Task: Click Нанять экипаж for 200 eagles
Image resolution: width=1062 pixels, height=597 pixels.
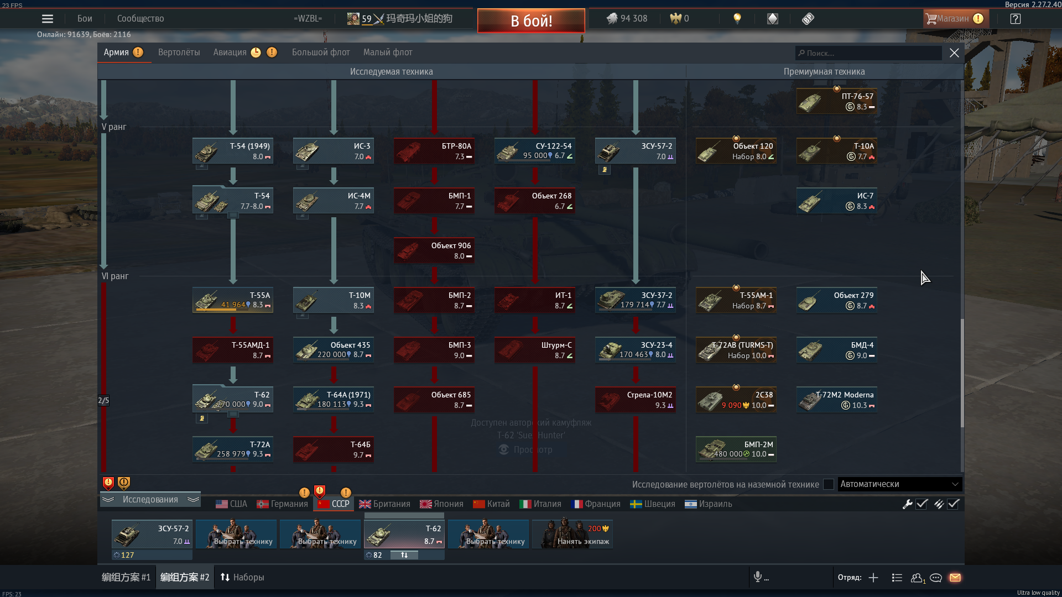Action: pyautogui.click(x=572, y=534)
